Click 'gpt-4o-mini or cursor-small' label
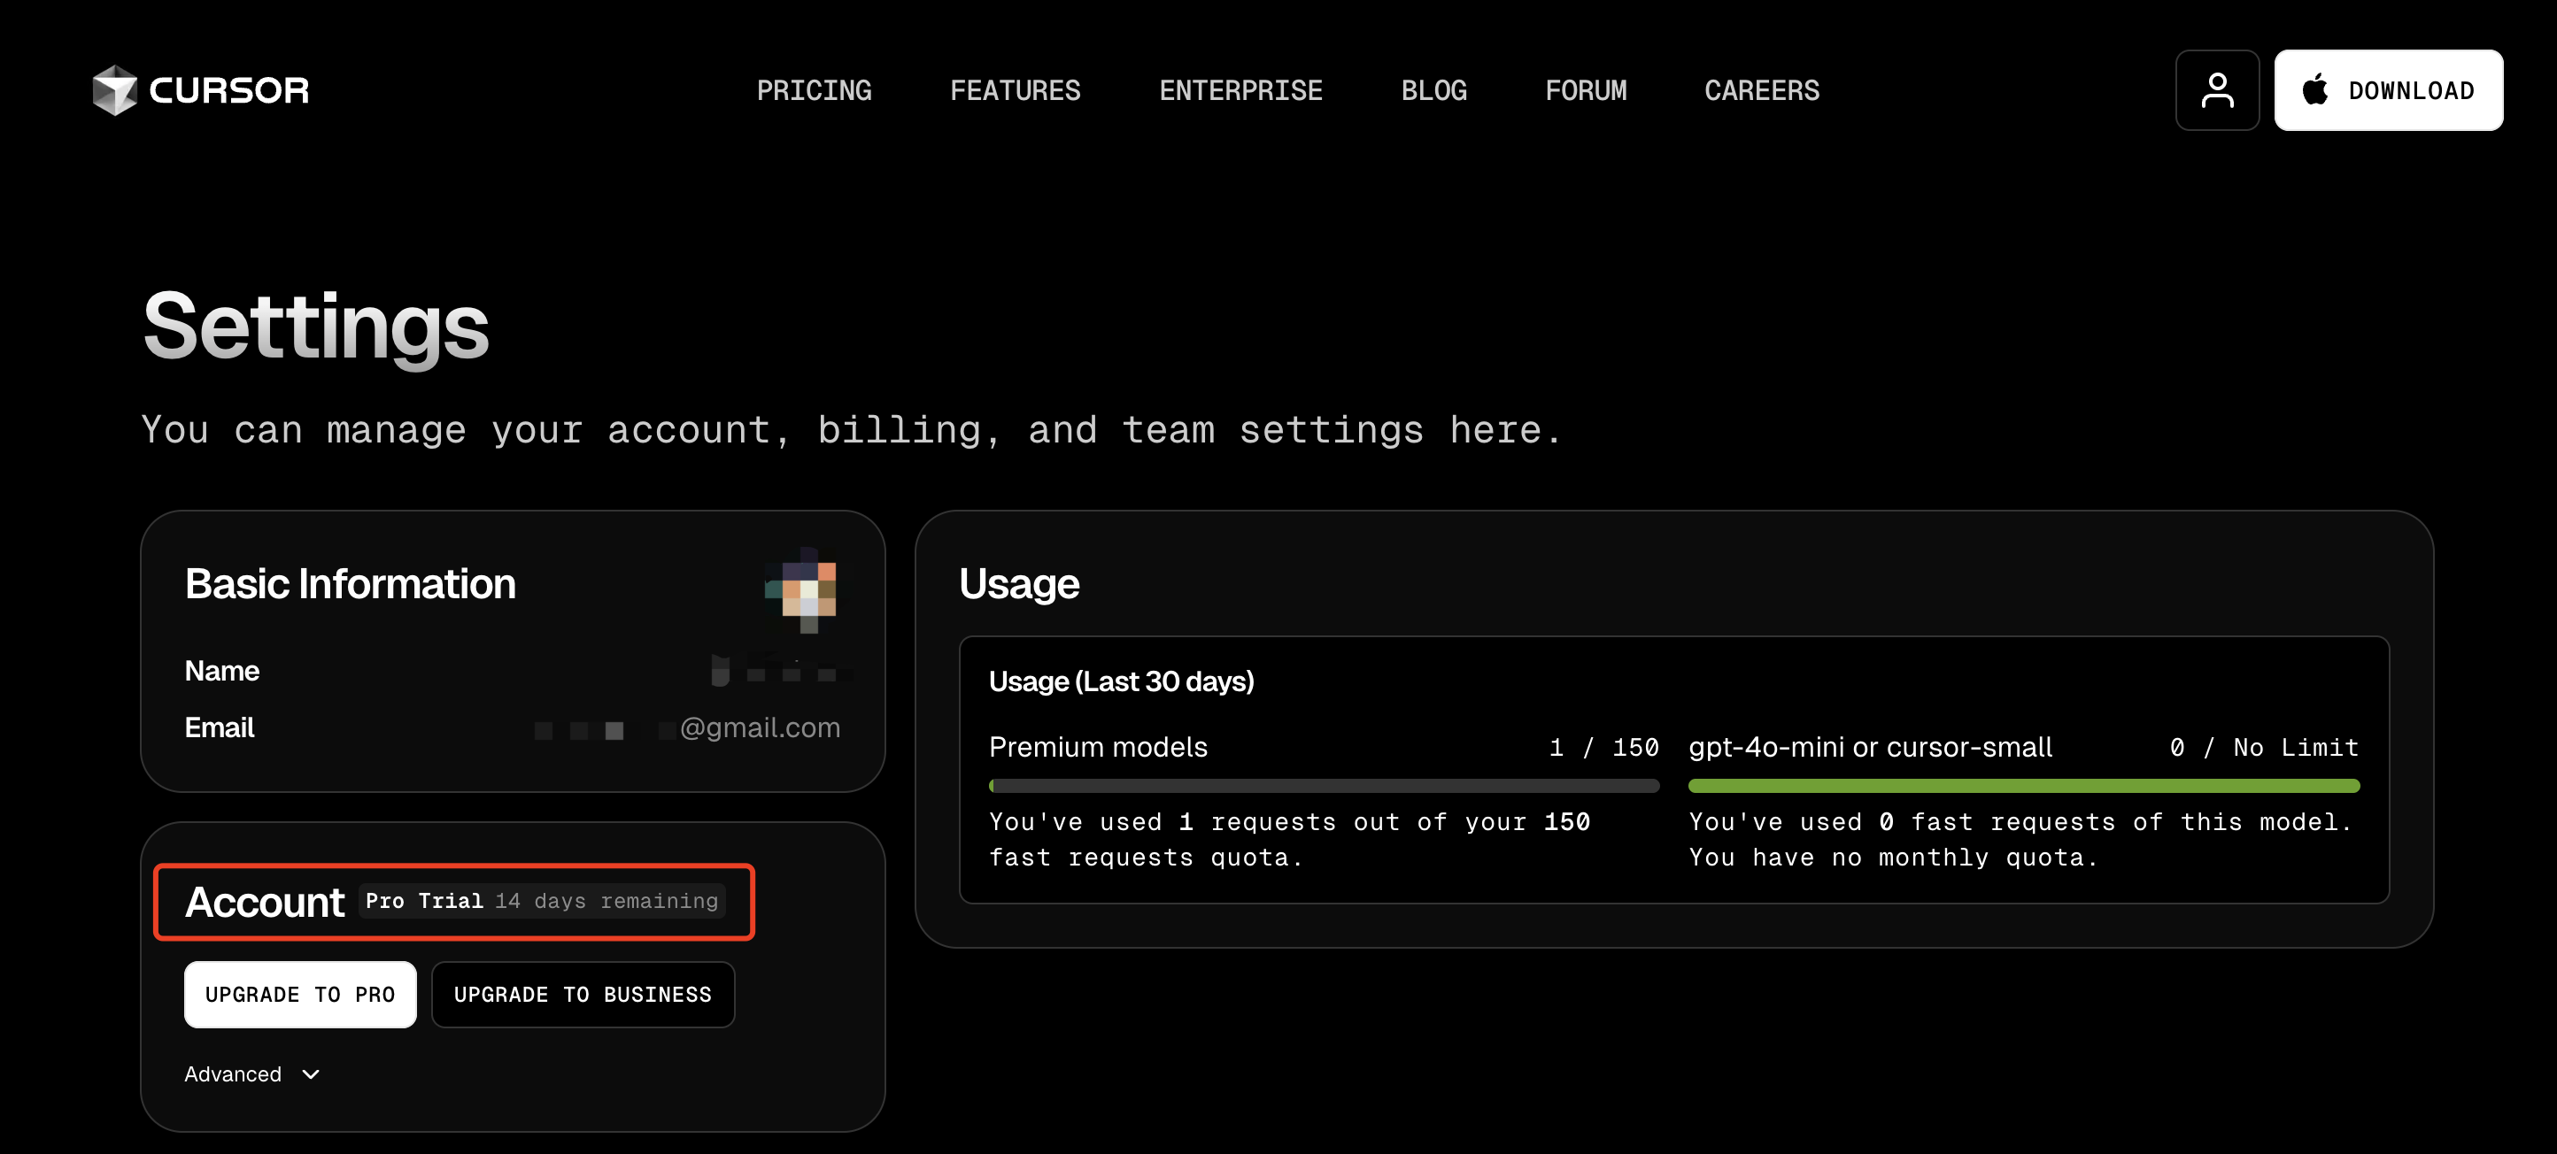 [x=1870, y=747]
